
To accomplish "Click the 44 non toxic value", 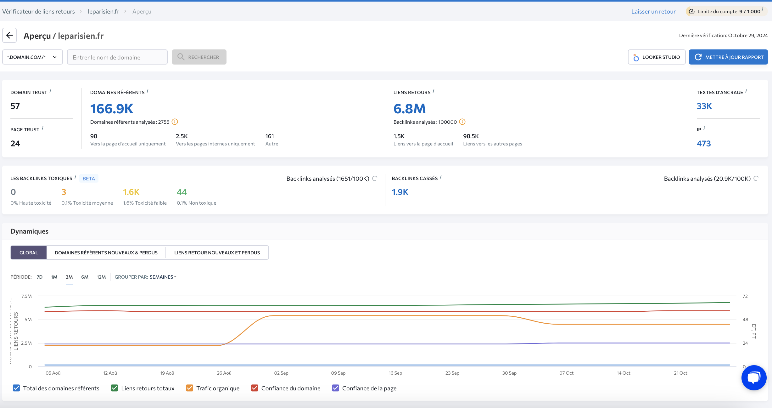I will [182, 192].
